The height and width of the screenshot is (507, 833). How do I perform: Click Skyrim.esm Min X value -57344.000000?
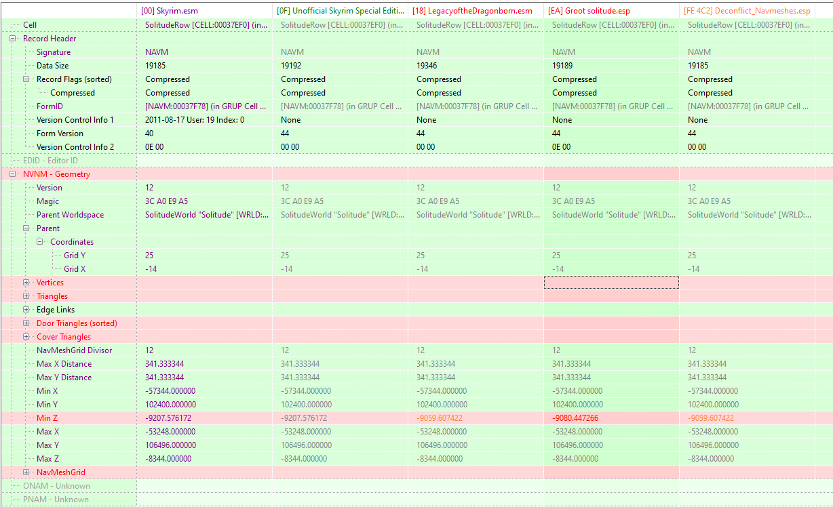point(170,391)
